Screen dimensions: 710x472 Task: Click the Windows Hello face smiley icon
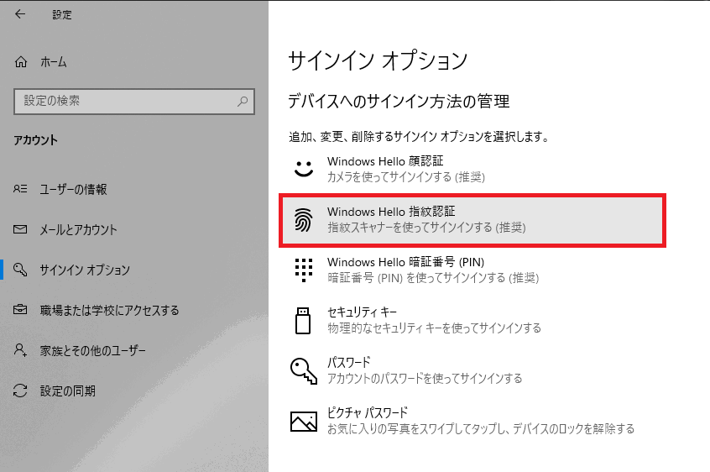tap(303, 169)
